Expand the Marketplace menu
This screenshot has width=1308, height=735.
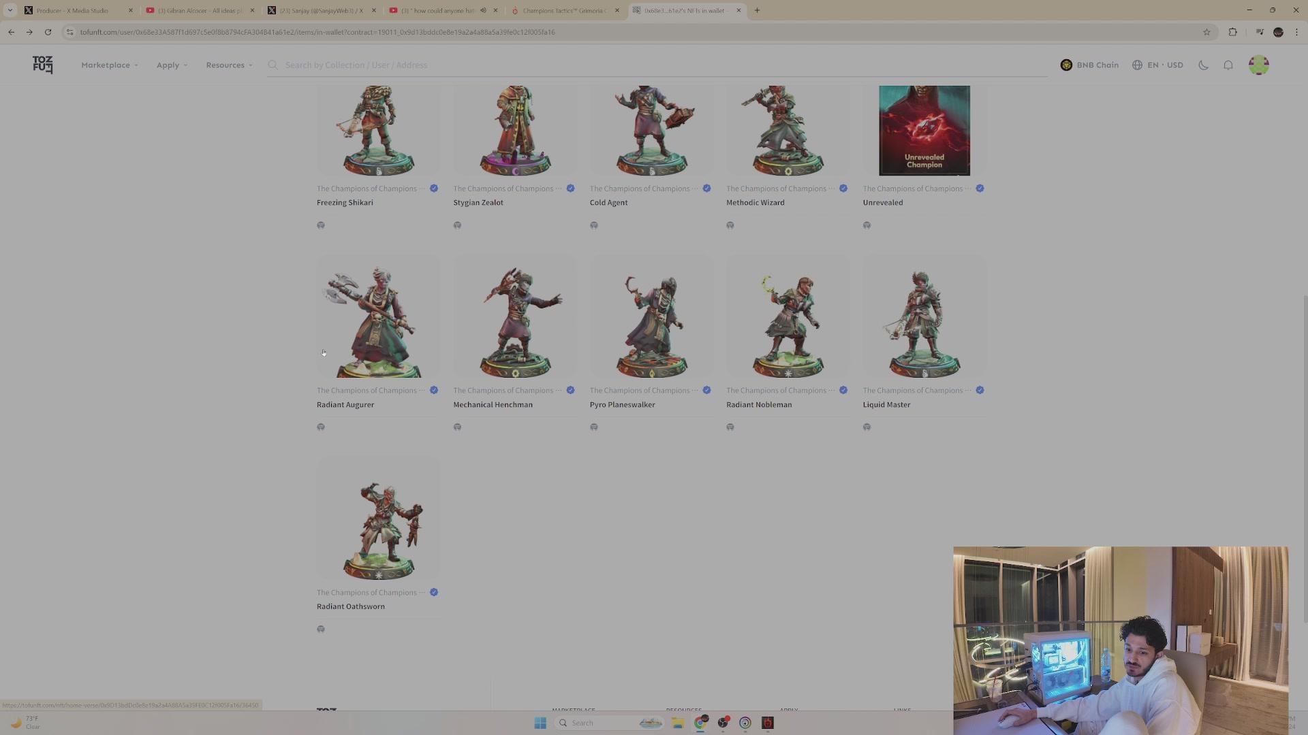click(x=110, y=65)
